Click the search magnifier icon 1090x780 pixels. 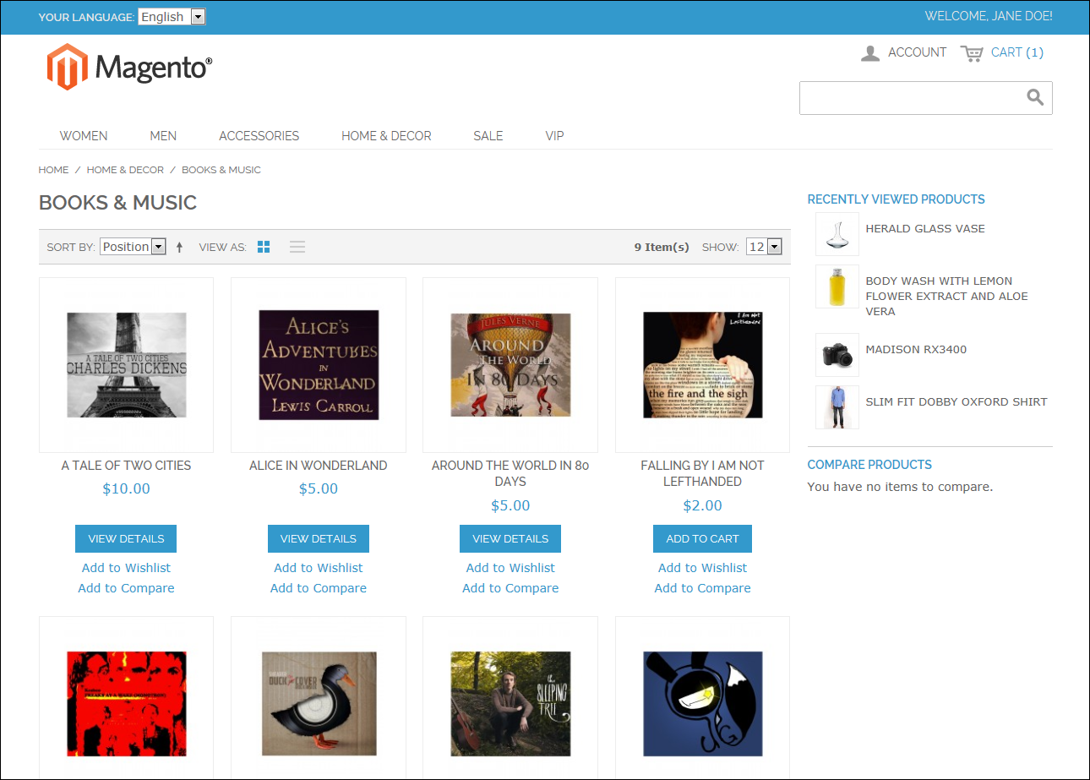coord(1035,97)
